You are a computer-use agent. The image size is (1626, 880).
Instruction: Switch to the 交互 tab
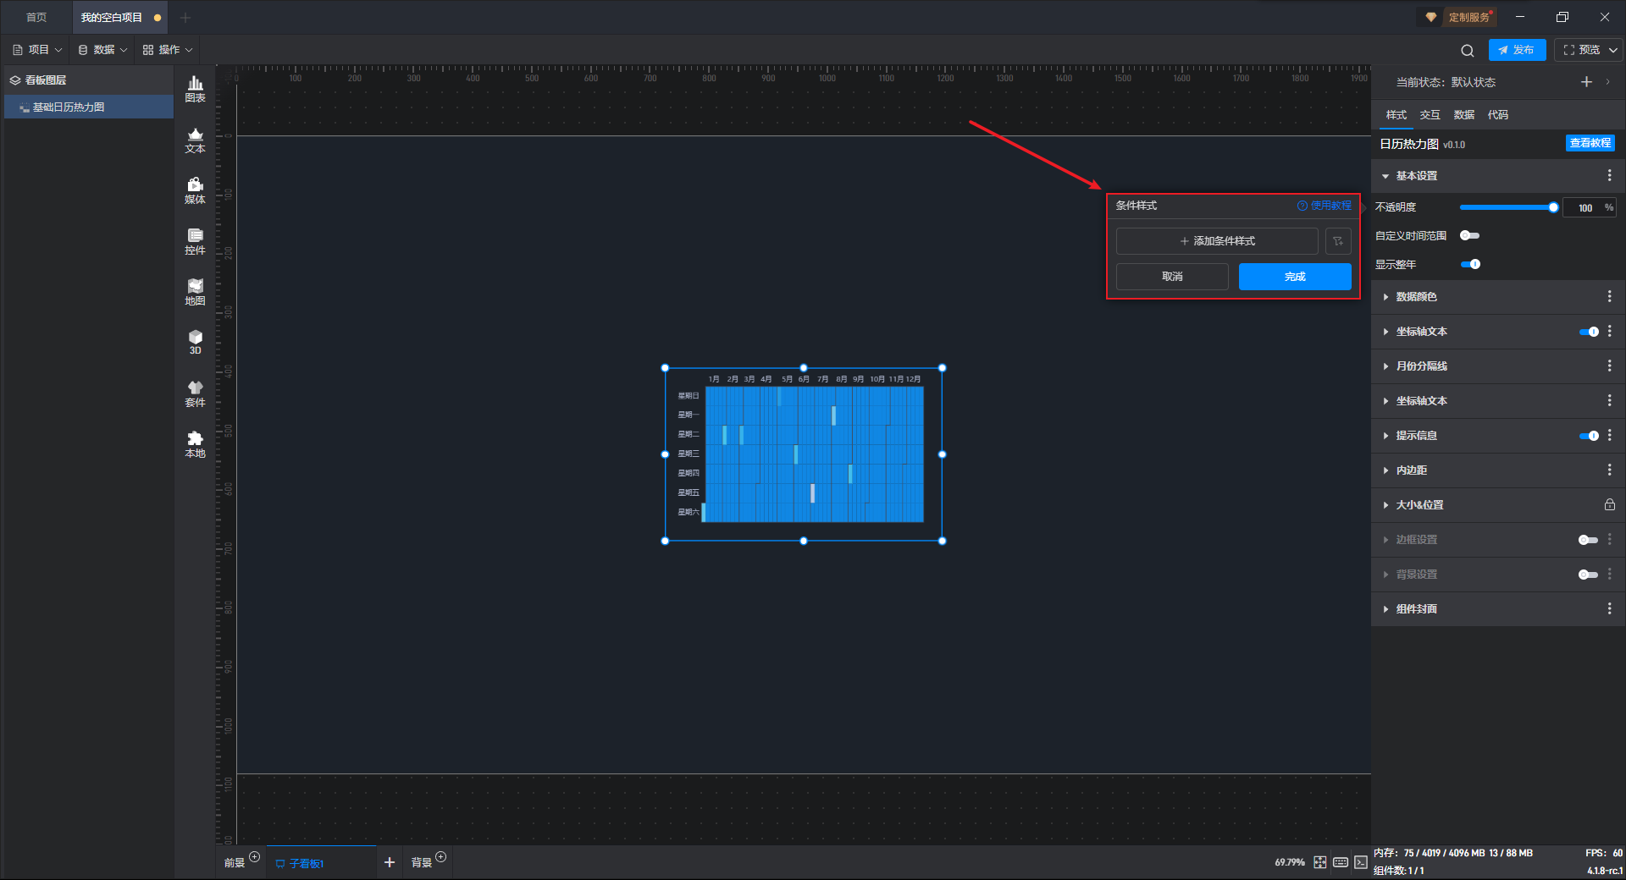[x=1430, y=115]
